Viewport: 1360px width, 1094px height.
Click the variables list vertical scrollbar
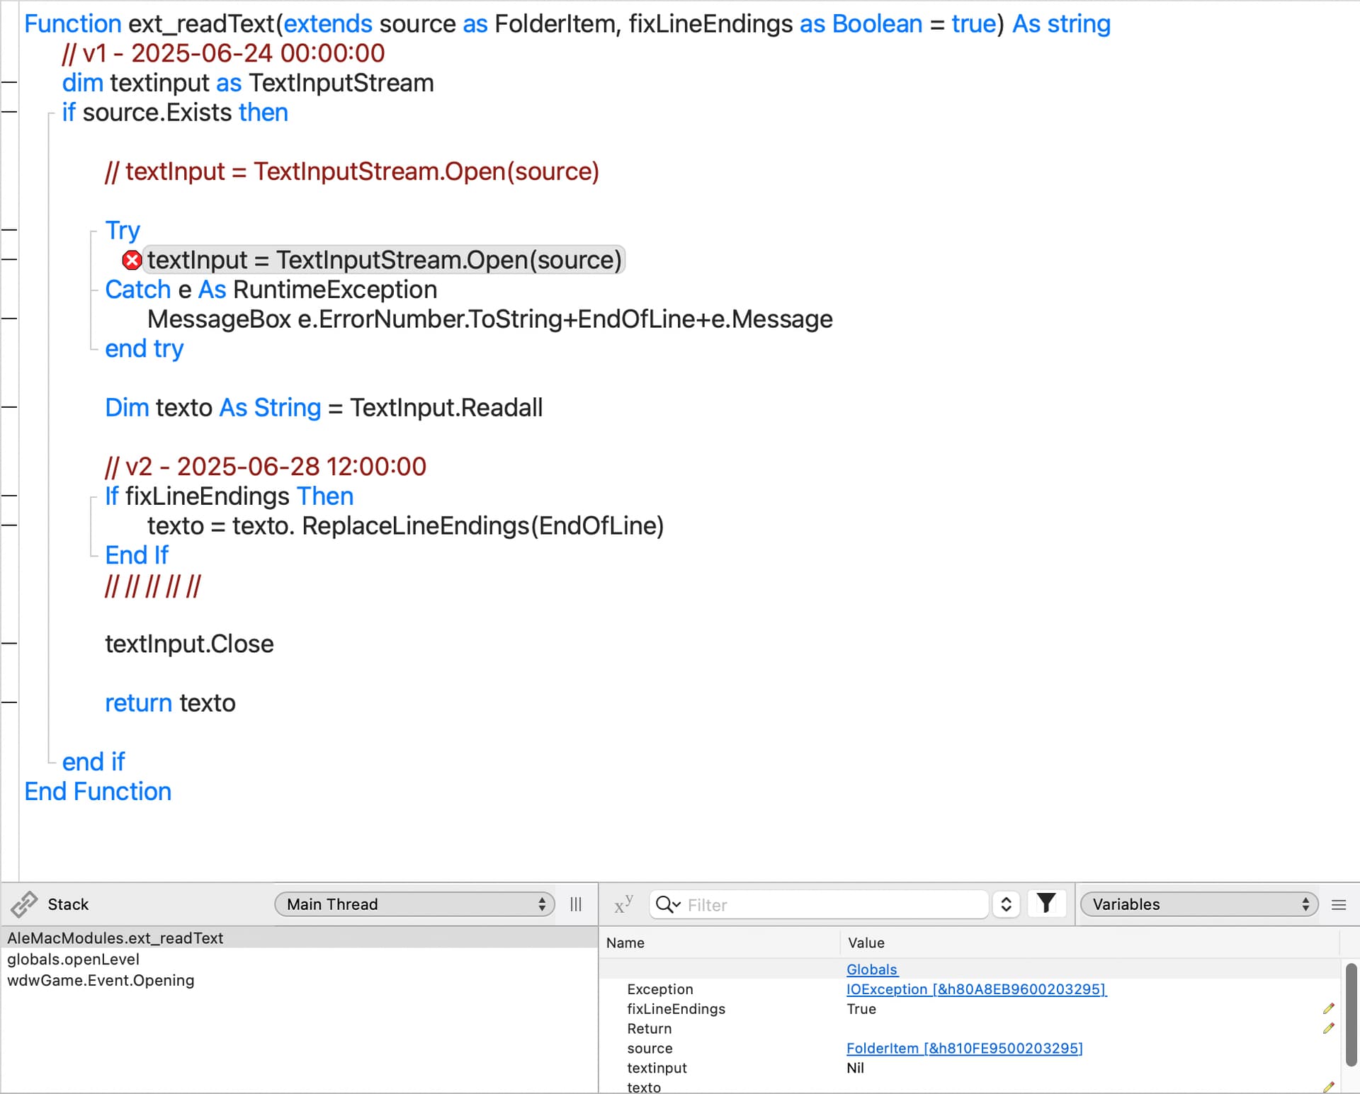[x=1351, y=1014]
